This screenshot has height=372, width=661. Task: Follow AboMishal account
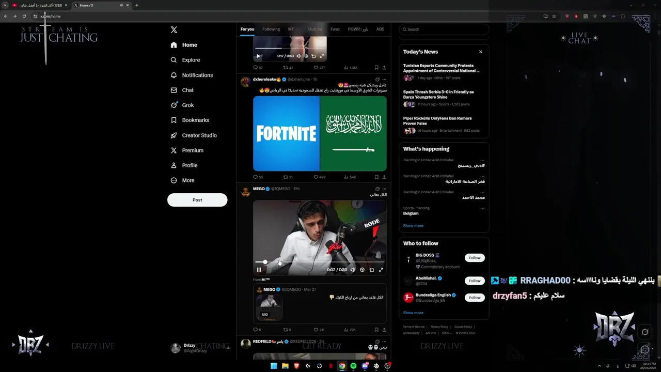click(x=475, y=281)
